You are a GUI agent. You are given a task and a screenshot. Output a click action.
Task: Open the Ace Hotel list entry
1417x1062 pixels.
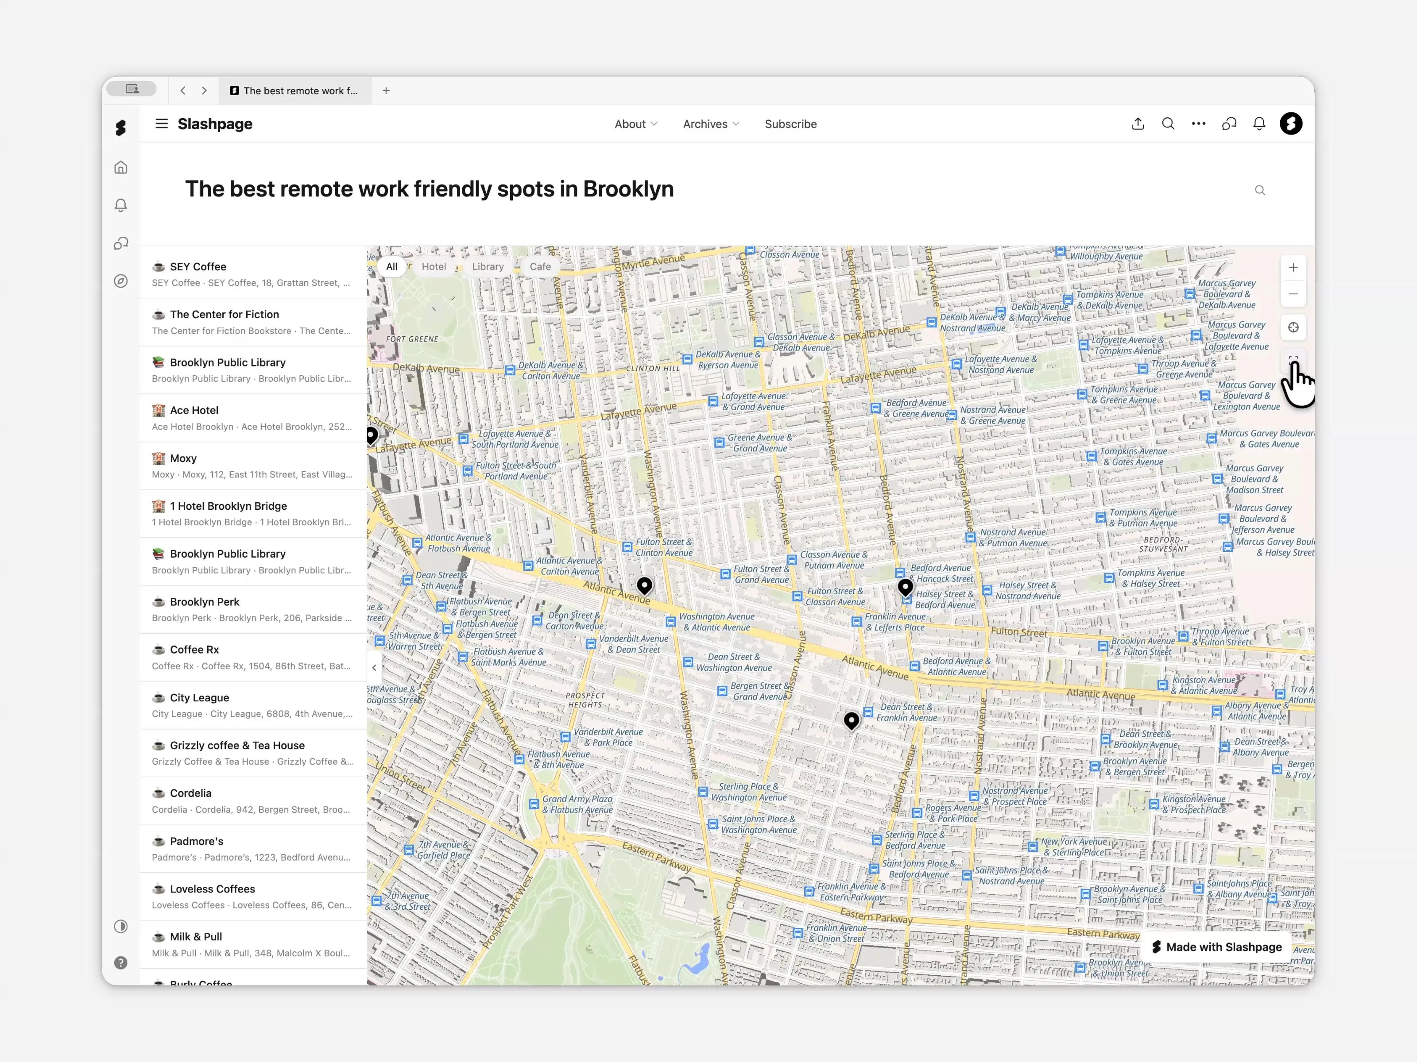253,418
